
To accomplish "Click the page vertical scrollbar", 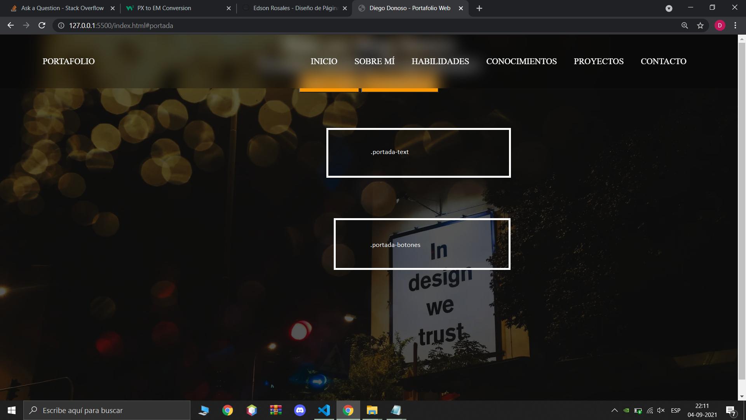I will [742, 210].
